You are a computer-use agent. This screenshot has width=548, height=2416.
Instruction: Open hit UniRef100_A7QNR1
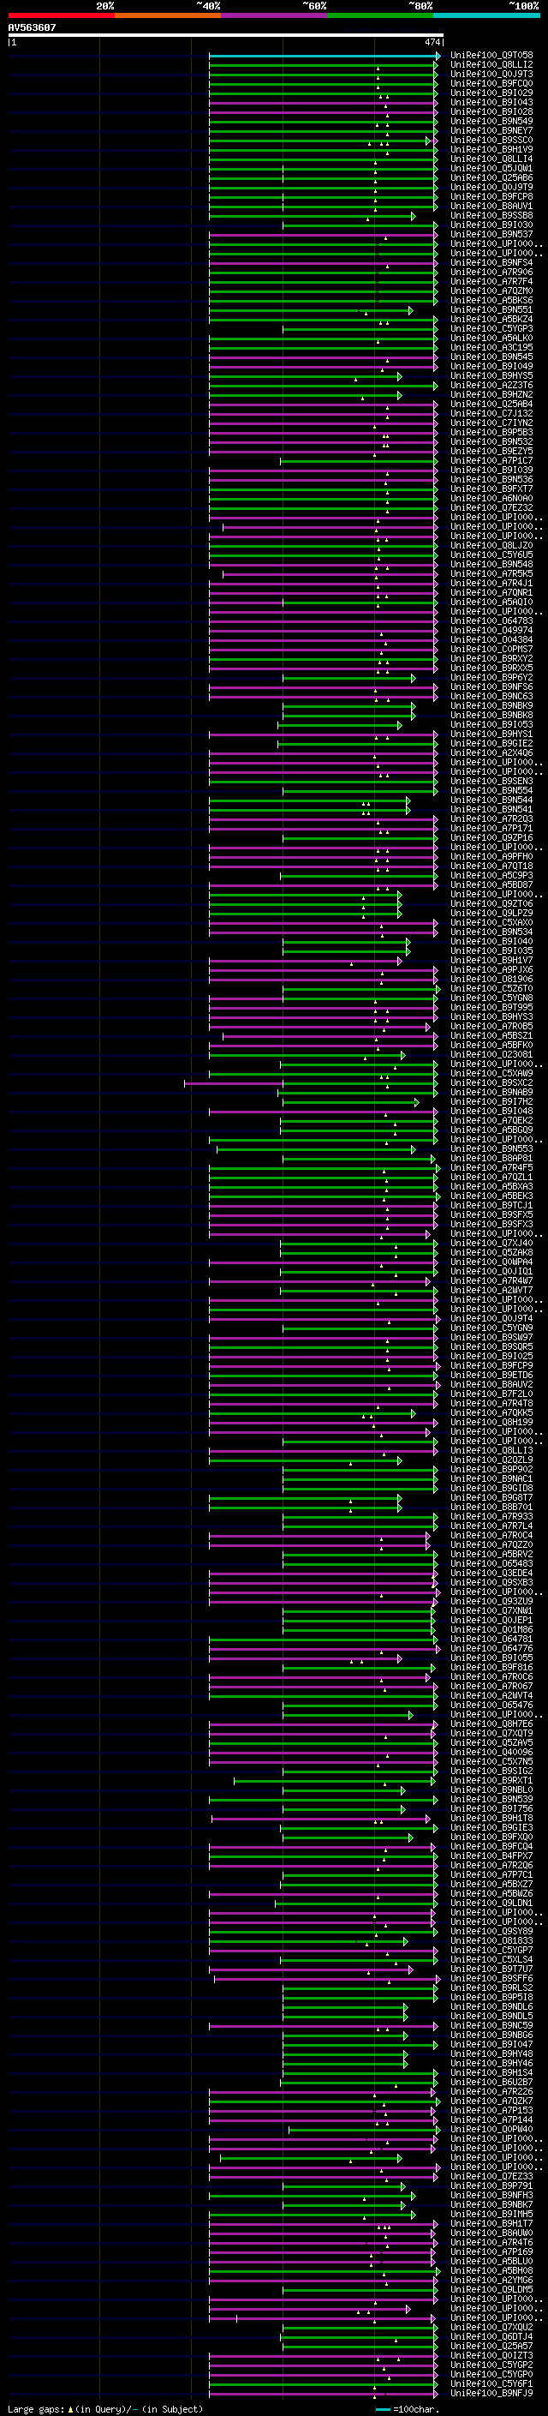tap(491, 593)
